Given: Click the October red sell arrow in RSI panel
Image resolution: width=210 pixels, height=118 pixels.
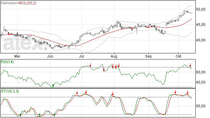Looking at the screenshot, I should (x=190, y=65).
